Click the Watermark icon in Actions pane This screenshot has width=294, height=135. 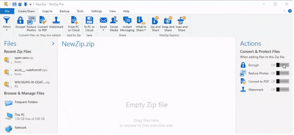point(243,89)
